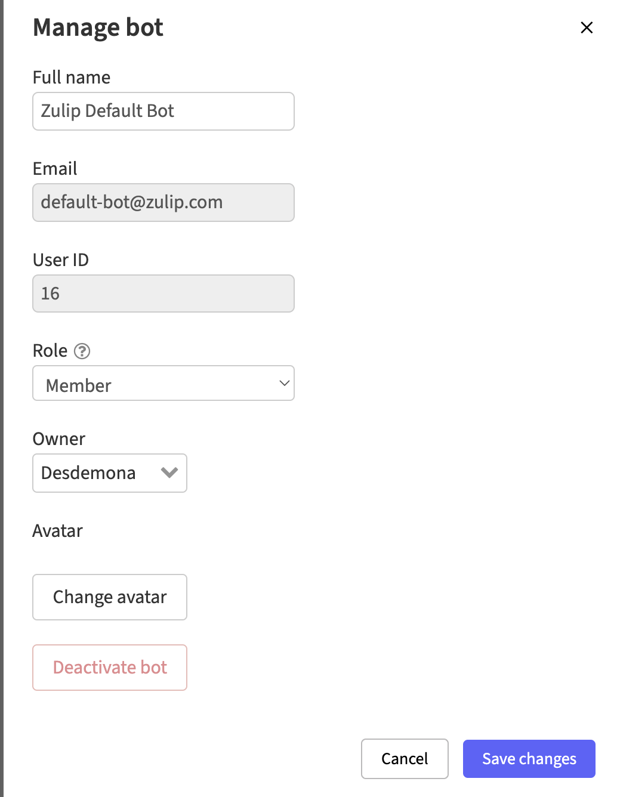Open the Owner dropdown showing Desdemona

pos(109,473)
